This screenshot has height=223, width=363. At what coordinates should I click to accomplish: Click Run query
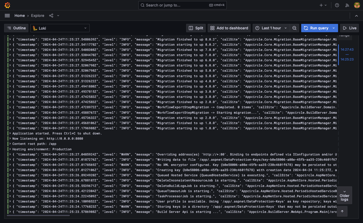pyautogui.click(x=316, y=28)
